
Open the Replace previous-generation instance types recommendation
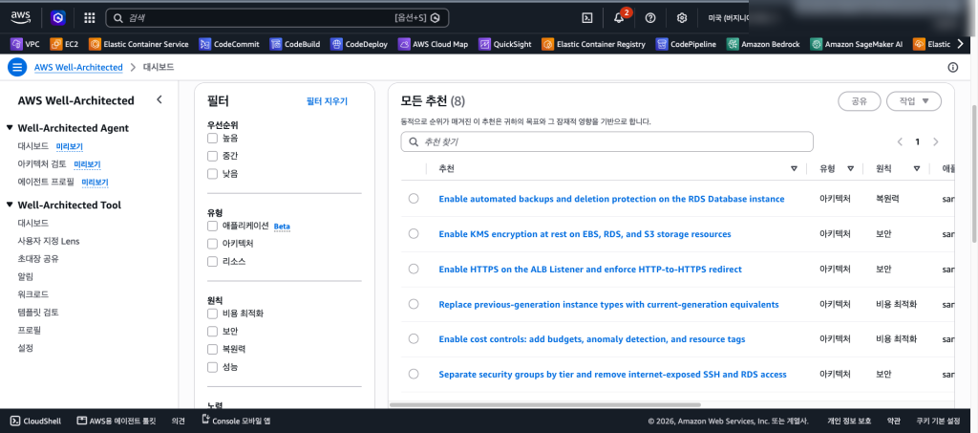[608, 305]
